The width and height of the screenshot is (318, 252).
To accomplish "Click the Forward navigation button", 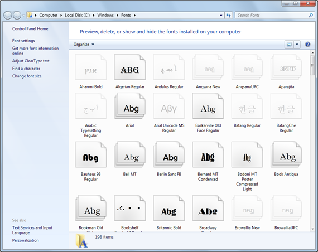I will 17,15.
